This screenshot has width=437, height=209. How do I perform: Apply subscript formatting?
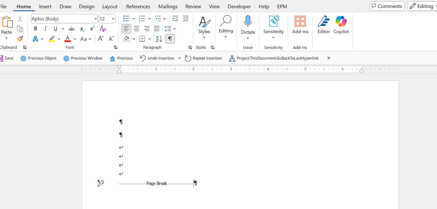82,29
